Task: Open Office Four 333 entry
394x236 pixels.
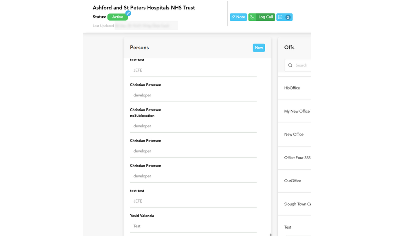Action: (x=294, y=157)
